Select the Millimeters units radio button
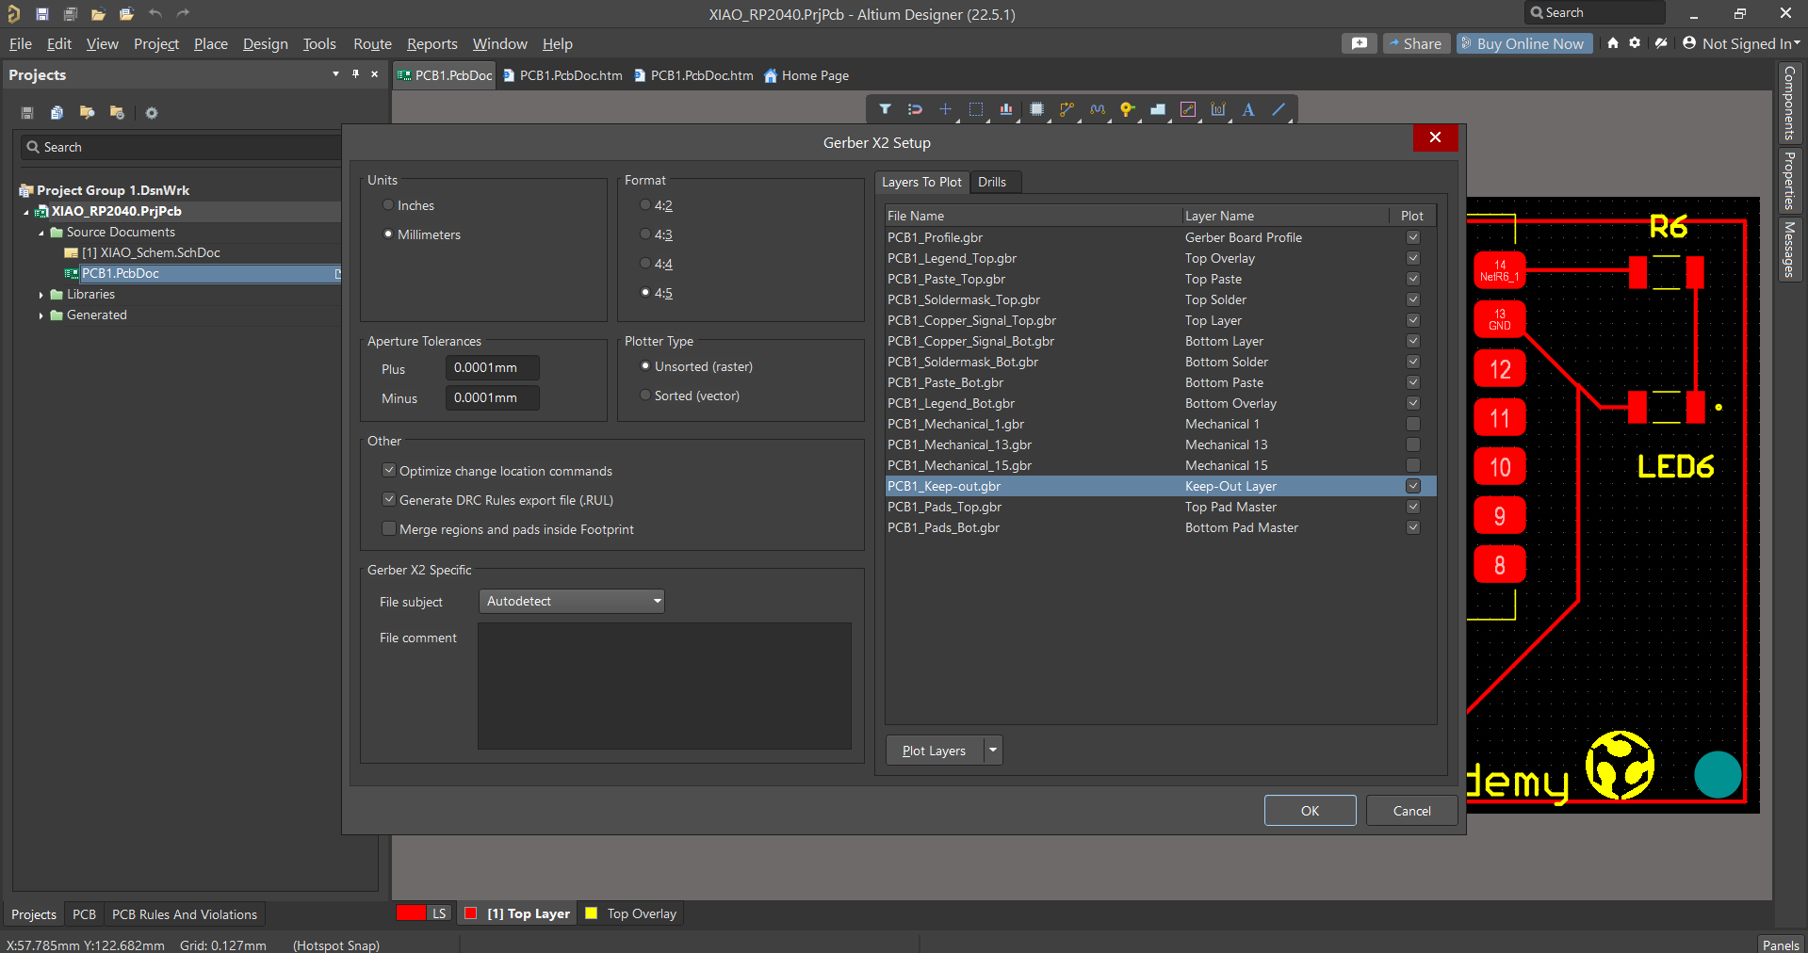This screenshot has height=953, width=1808. pyautogui.click(x=388, y=234)
